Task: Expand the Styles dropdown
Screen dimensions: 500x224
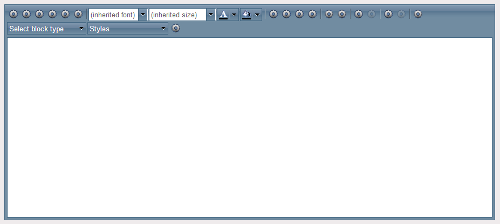Action: (128, 29)
